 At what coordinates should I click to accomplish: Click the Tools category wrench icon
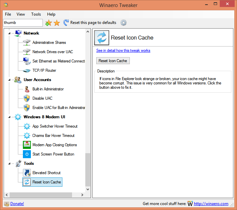click(18, 163)
